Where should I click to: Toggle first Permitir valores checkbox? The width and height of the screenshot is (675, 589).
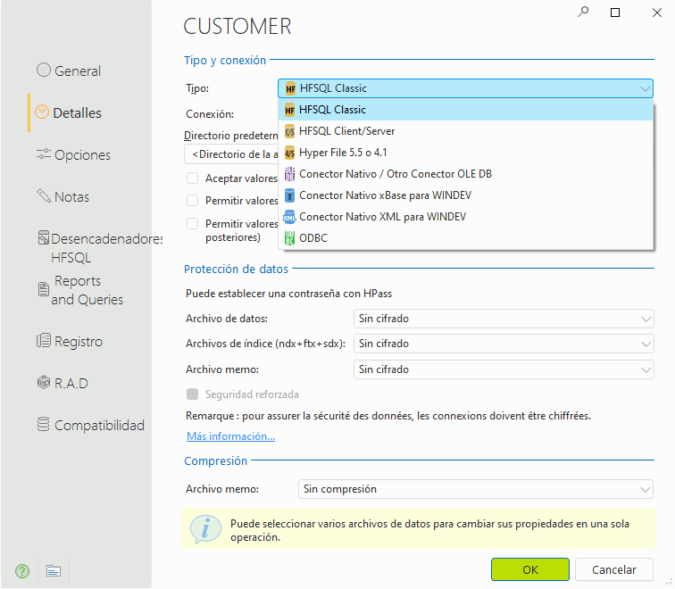(x=193, y=201)
